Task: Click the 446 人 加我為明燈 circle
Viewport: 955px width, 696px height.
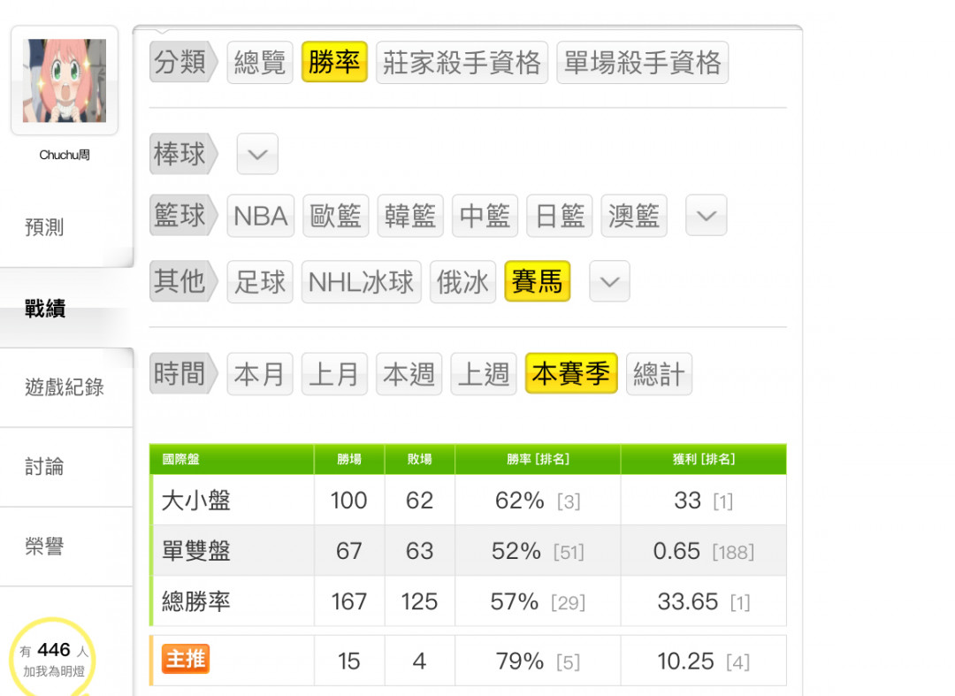Action: (x=54, y=659)
